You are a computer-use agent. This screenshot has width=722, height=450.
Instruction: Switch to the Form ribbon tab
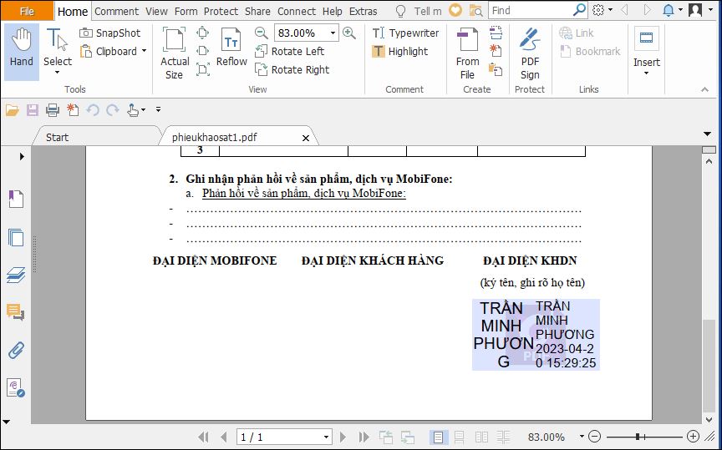(186, 11)
